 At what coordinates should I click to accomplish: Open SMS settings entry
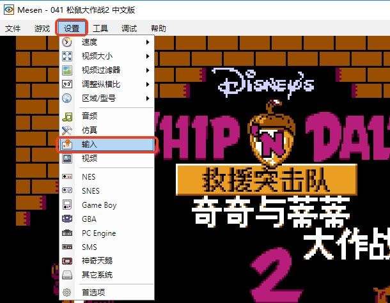coord(107,247)
